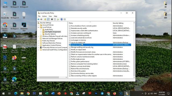Open Telegram from the taskbar
The height and width of the screenshot is (96, 172).
point(102,94)
